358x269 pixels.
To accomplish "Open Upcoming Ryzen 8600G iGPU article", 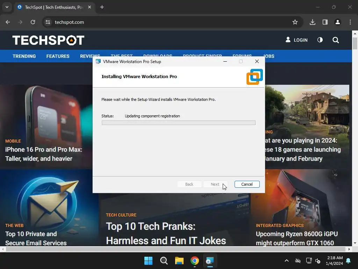I will [297, 238].
